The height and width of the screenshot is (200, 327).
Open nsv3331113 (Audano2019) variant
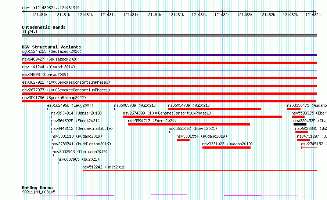tap(77, 136)
